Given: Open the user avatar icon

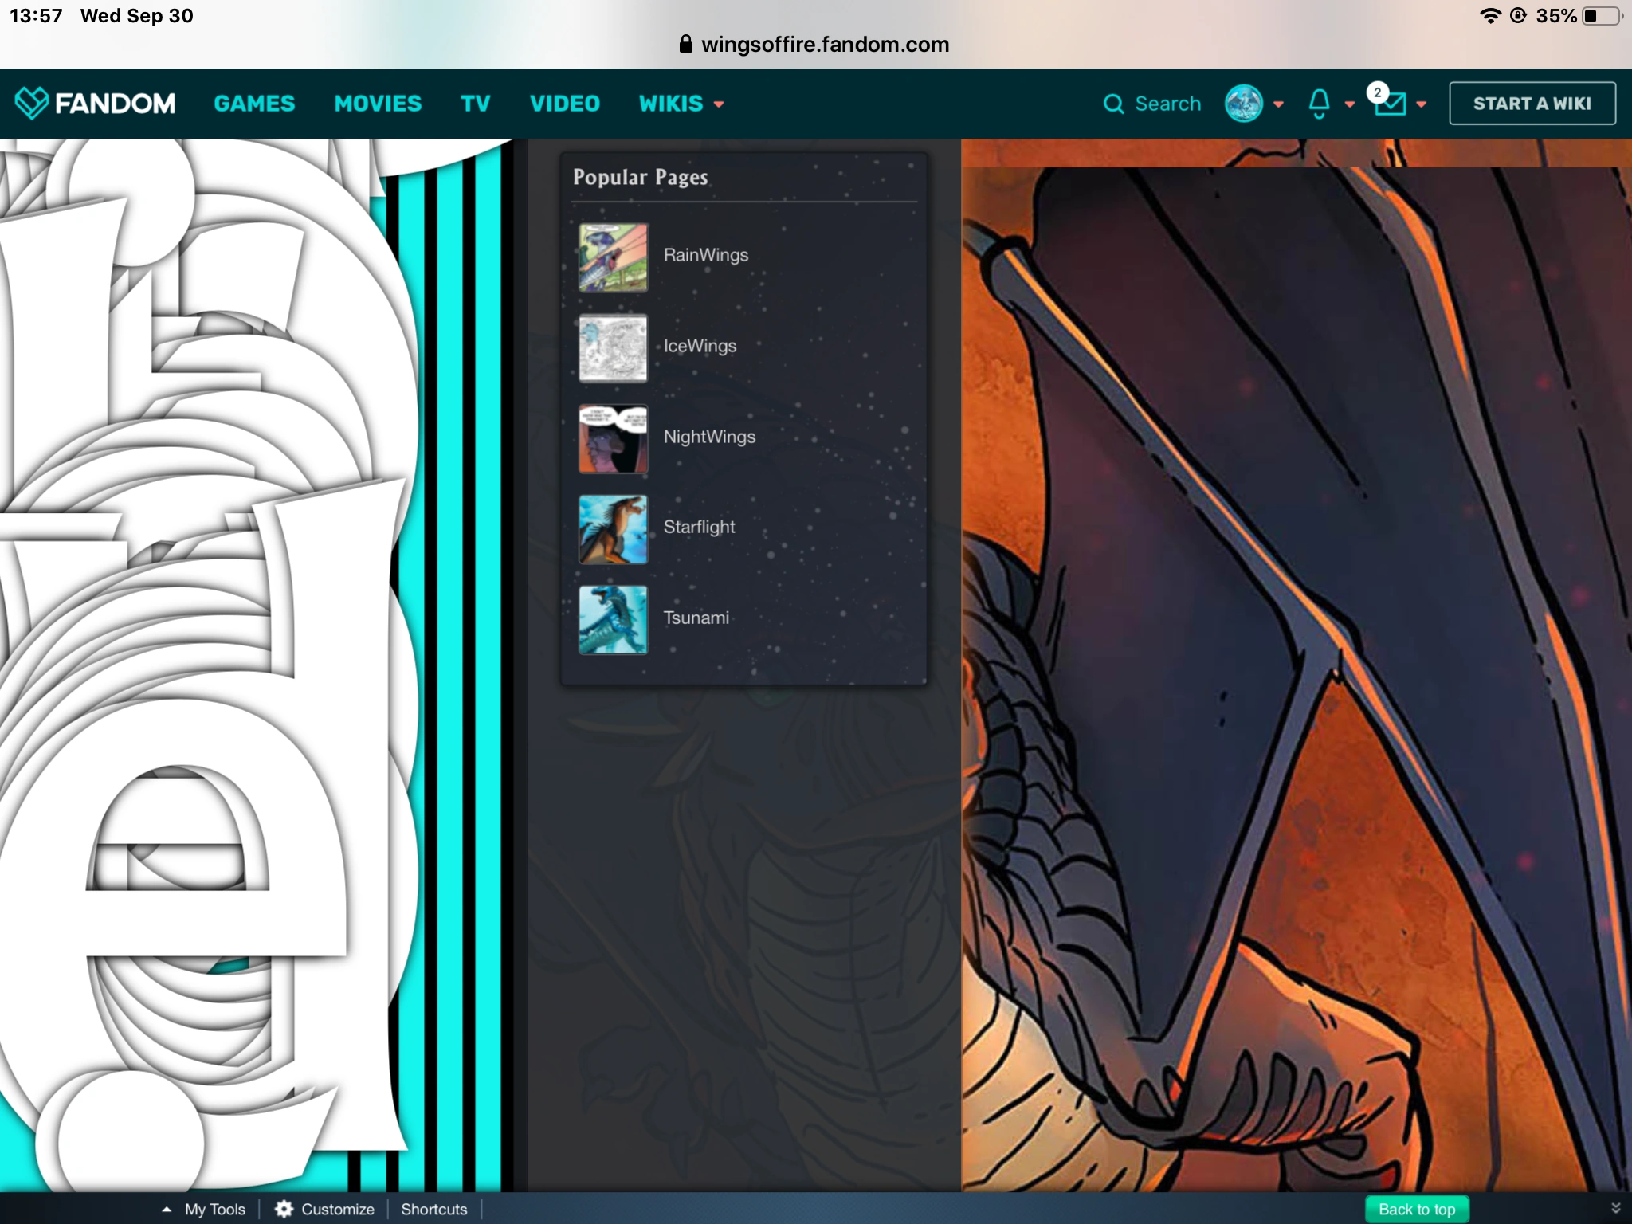Looking at the screenshot, I should (x=1243, y=104).
